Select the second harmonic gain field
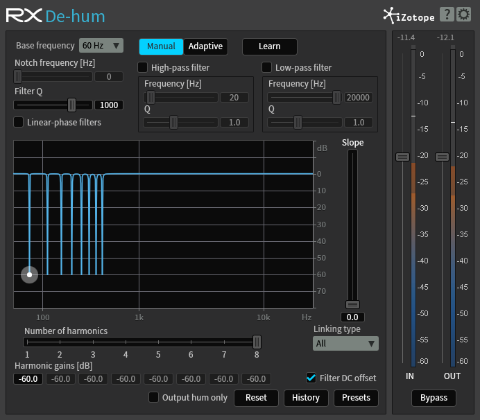Viewport: 480px width, 420px height. [60, 378]
